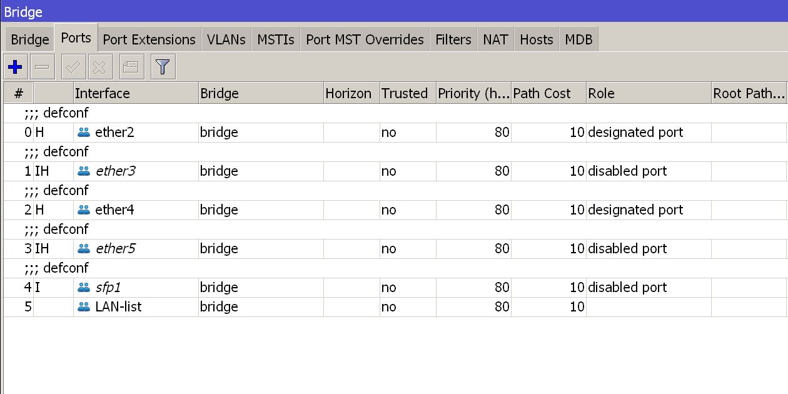This screenshot has height=394, width=788.
Task: Open the Hosts tab
Action: click(537, 39)
